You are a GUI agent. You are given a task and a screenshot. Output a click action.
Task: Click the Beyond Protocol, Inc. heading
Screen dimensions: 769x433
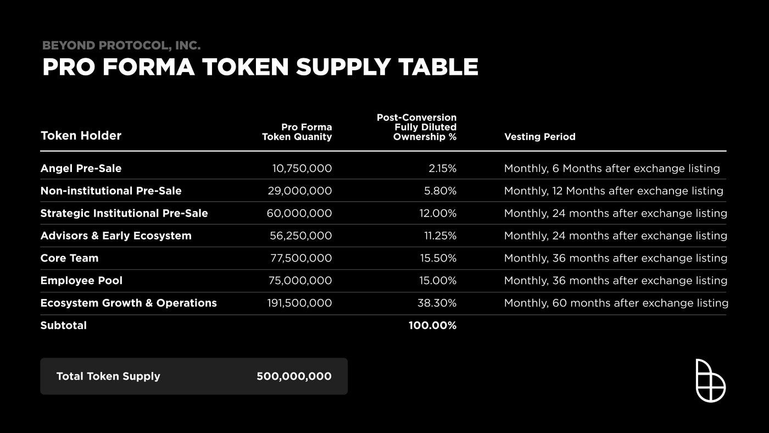coord(121,46)
